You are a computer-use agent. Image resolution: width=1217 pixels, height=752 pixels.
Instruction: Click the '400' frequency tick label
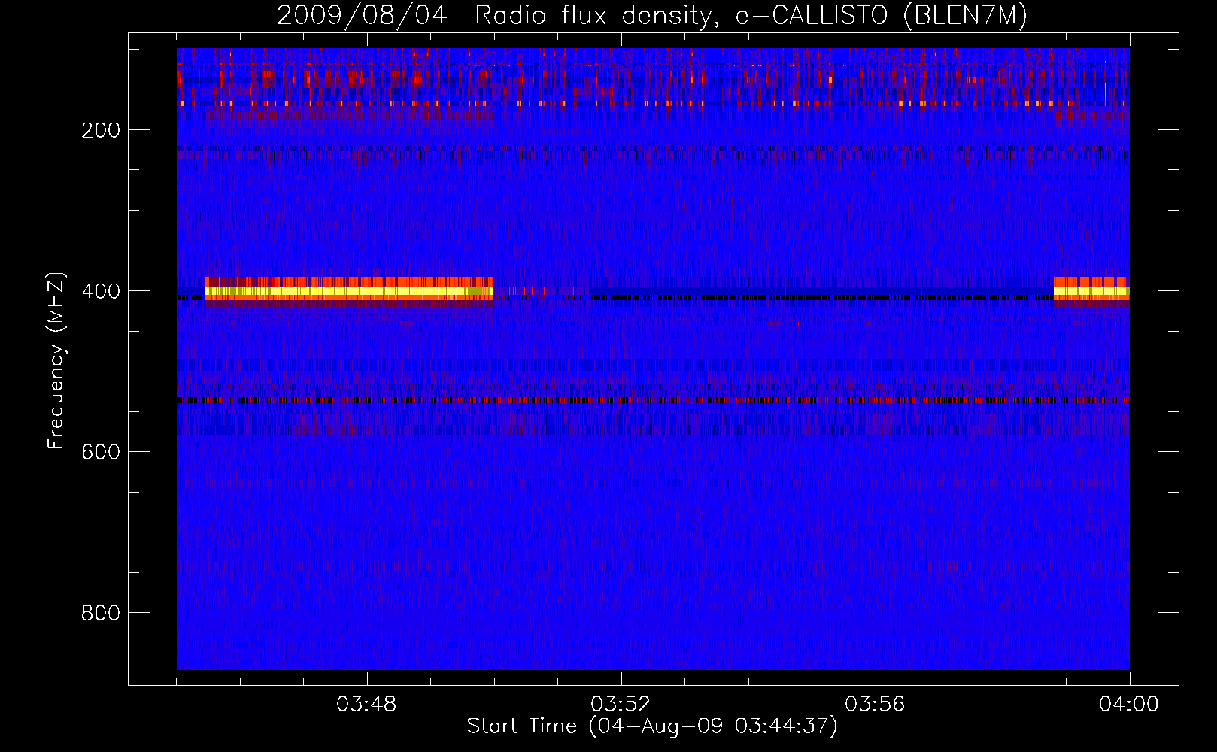[101, 291]
